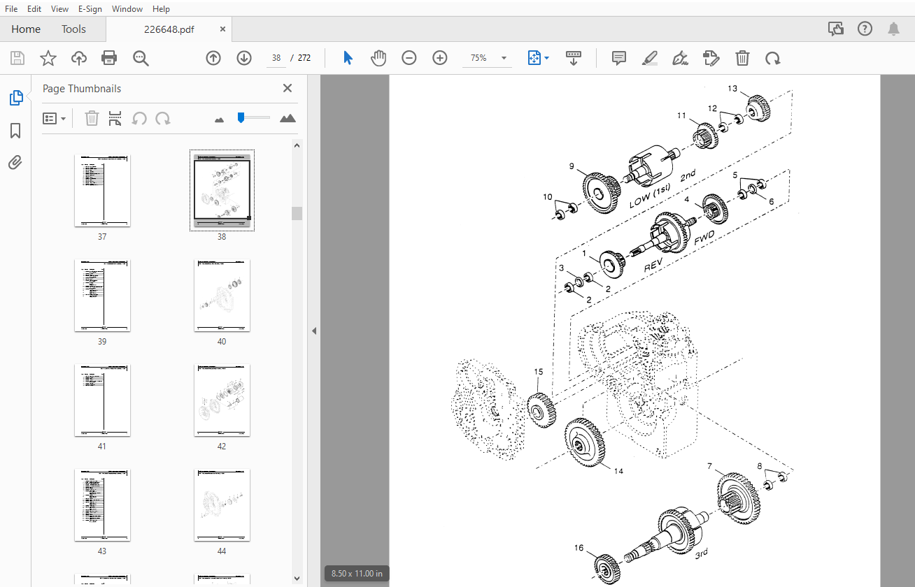Close the 226648.pdf tab

[x=223, y=29]
